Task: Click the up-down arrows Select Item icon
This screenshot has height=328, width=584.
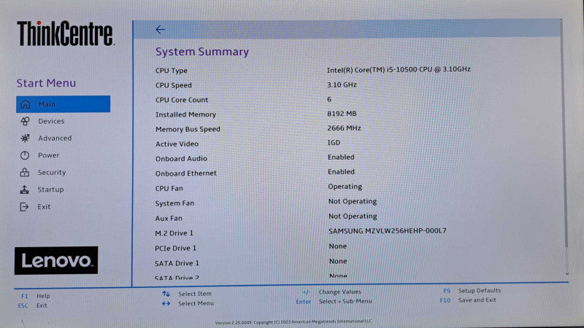Action: pos(166,294)
